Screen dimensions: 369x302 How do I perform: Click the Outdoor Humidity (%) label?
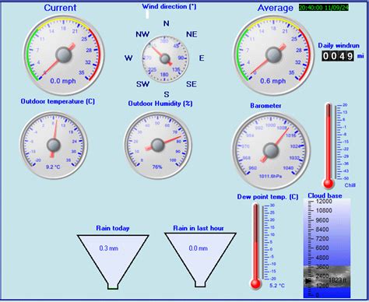(160, 104)
